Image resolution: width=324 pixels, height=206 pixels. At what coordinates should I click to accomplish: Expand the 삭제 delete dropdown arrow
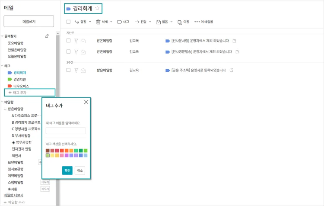point(111,21)
